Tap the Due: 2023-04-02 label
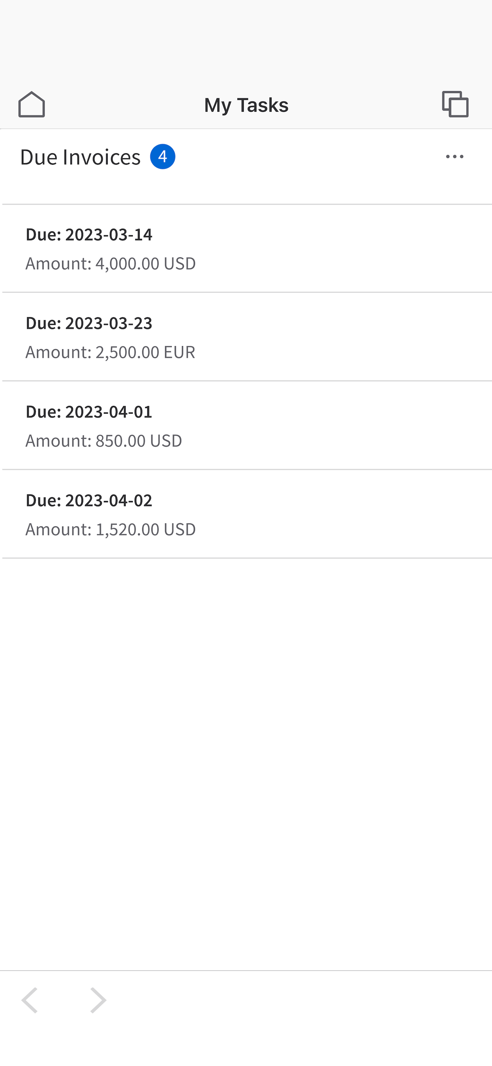The height and width of the screenshot is (1066, 492). click(x=89, y=500)
